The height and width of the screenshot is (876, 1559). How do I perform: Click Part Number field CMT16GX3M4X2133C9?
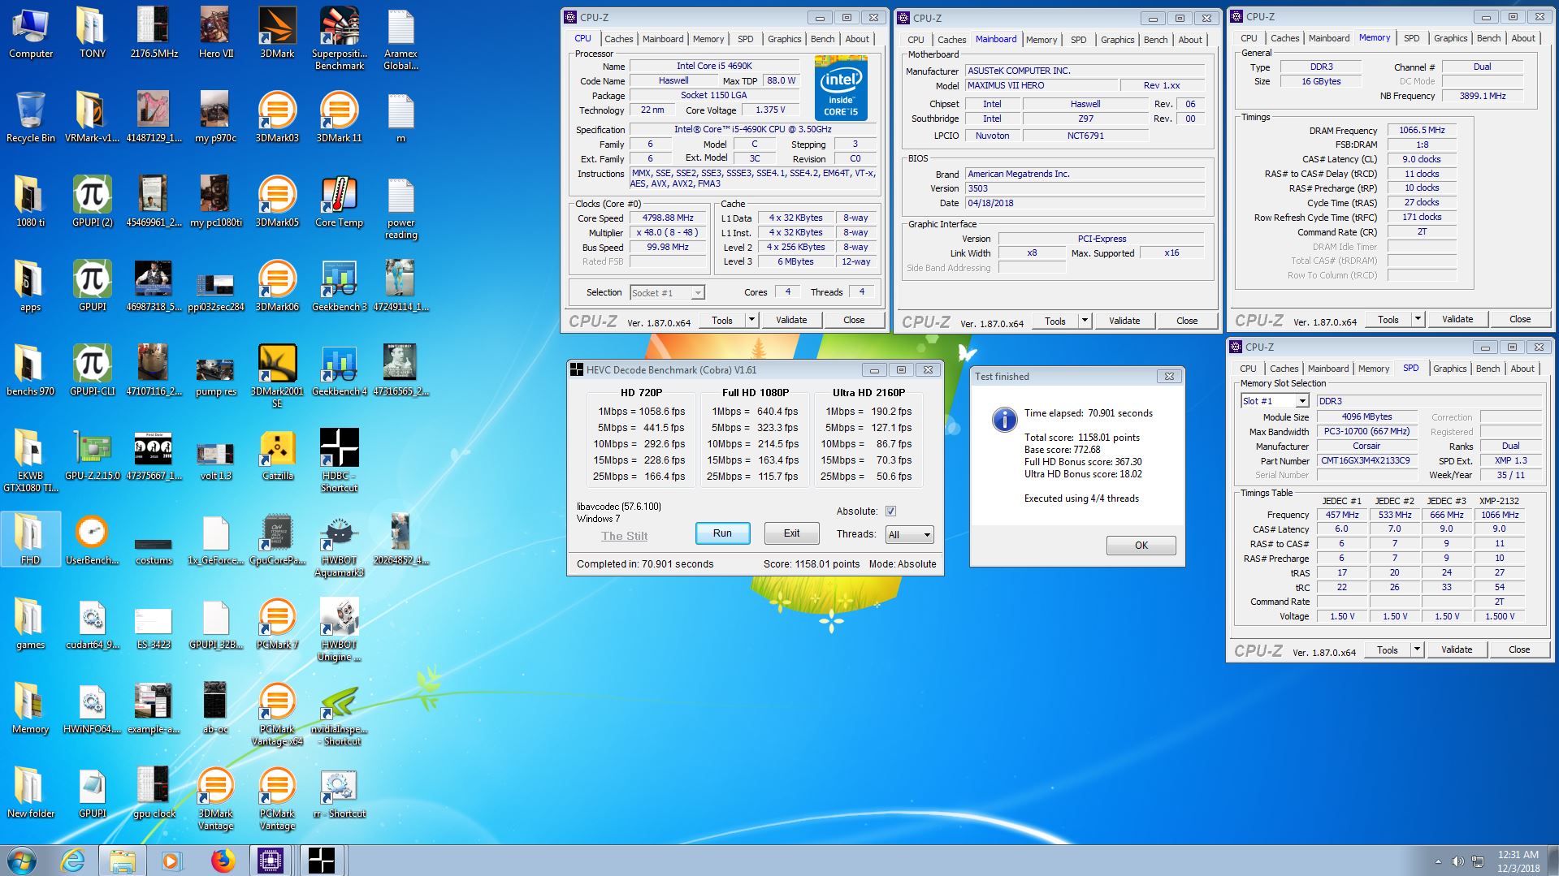(1366, 460)
